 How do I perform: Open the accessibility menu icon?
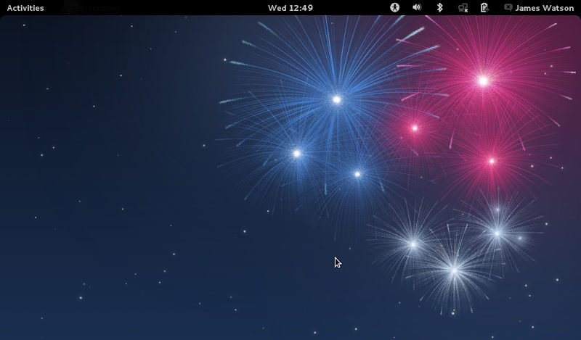pyautogui.click(x=394, y=7)
